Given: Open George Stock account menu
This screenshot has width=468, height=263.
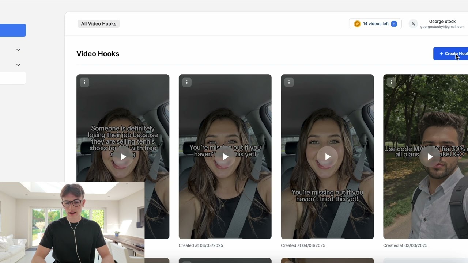Looking at the screenshot, I should coord(442,24).
